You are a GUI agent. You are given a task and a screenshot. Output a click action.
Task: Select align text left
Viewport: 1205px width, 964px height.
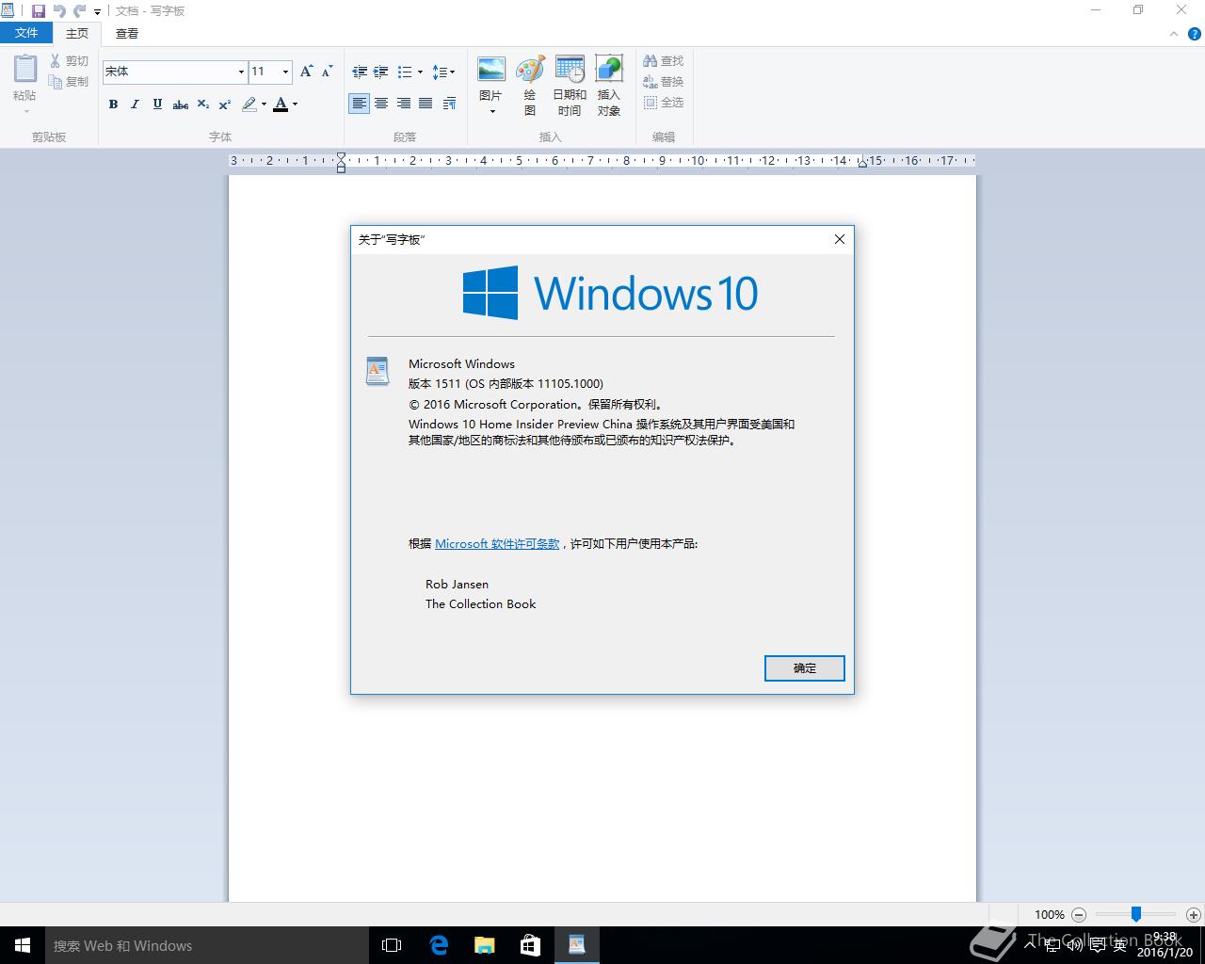pyautogui.click(x=359, y=104)
